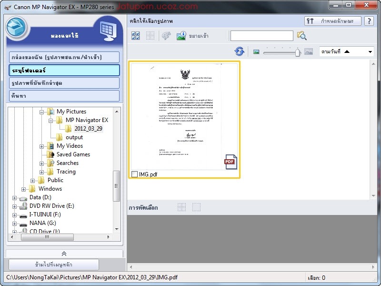Image resolution: width=381 pixels, height=286 pixels.
Task: Click the double chevron collapse icon
Action: click(x=64, y=254)
